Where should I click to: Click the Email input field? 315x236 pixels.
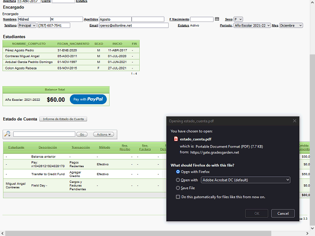pos(133,25)
